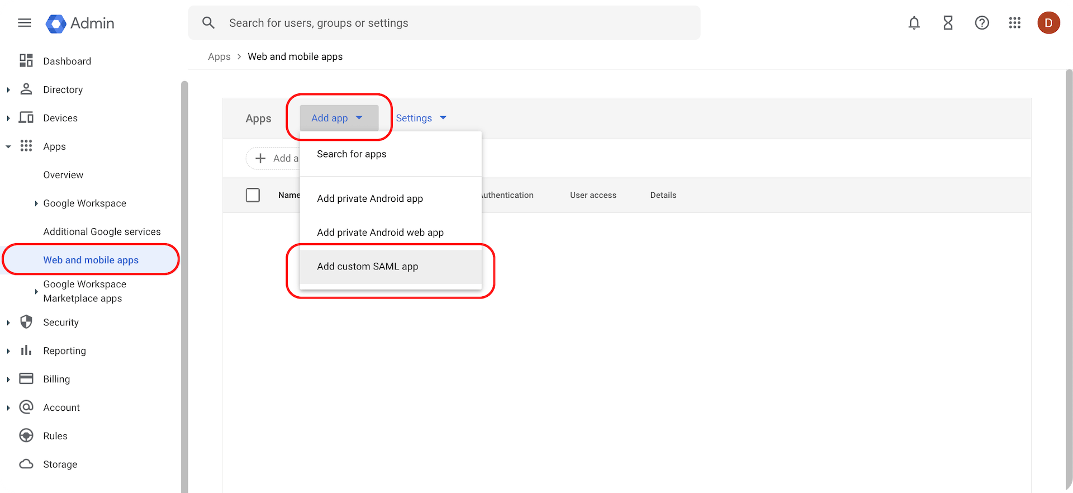Screen dimensions: 1073x493
Task: Open the Google apps grid launcher
Action: point(1015,23)
